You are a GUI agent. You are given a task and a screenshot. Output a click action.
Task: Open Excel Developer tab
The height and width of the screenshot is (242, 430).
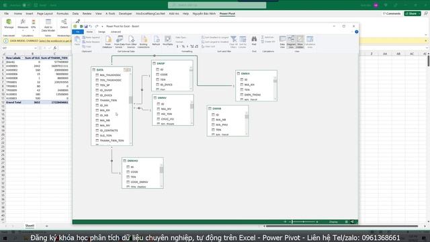pyautogui.click(x=126, y=13)
